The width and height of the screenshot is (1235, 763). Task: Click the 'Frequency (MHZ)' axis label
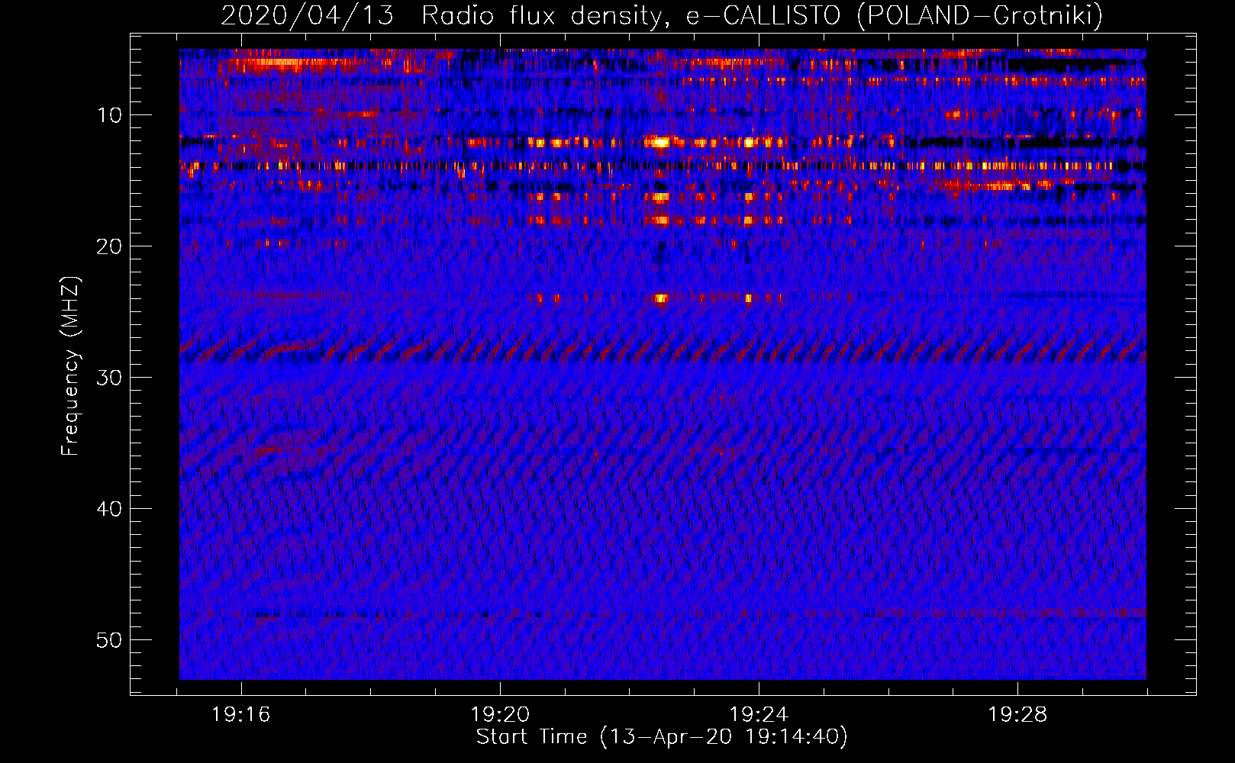69,366
